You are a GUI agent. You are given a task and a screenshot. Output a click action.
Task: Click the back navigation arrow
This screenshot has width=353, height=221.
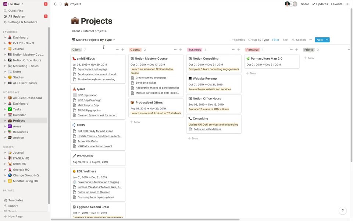pos(56,4)
